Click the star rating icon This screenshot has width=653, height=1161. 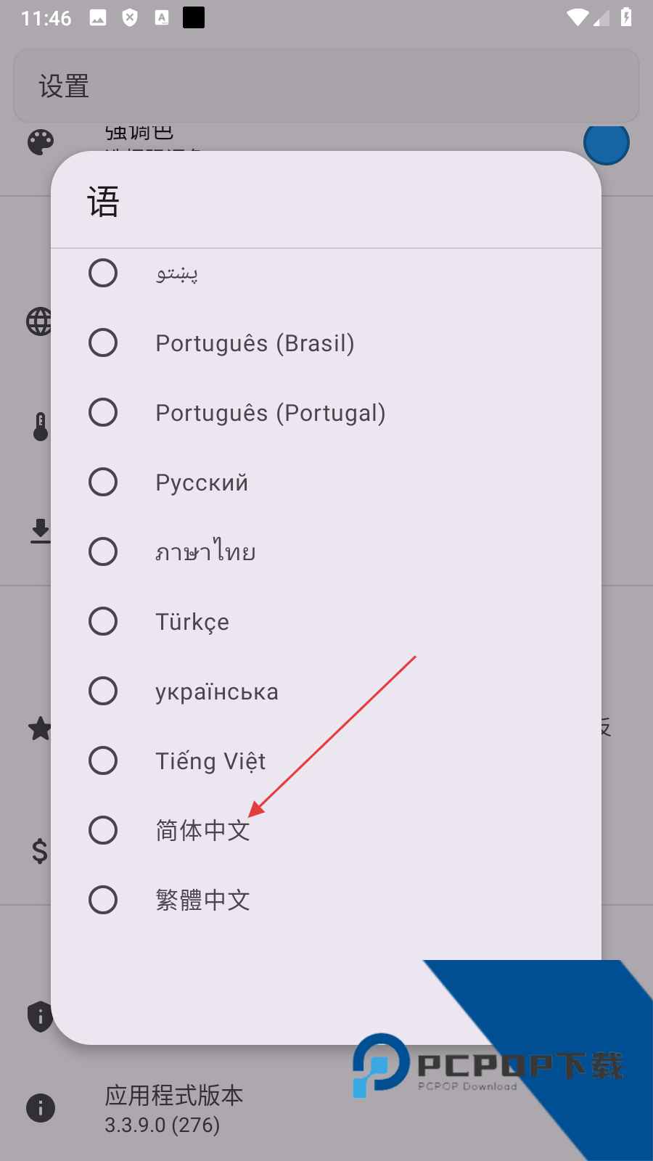pos(40,729)
